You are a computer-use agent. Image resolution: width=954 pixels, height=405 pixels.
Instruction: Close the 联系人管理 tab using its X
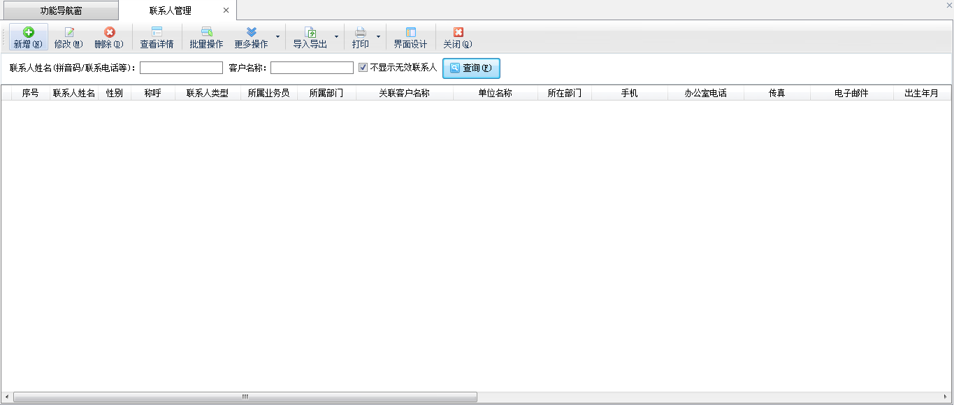tap(226, 10)
